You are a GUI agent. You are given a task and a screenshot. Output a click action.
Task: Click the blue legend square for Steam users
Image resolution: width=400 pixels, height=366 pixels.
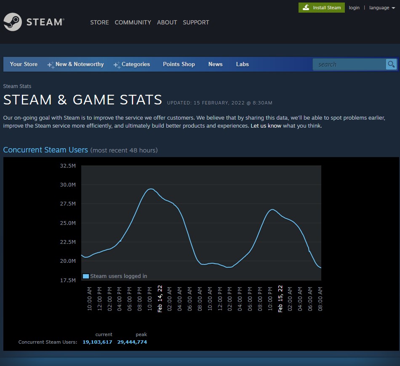point(86,276)
